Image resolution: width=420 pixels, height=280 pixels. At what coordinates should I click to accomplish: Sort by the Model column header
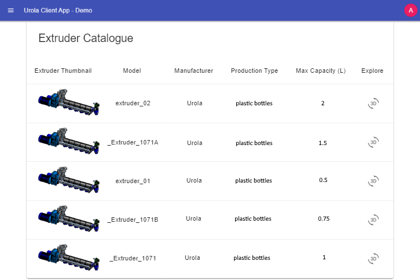132,71
